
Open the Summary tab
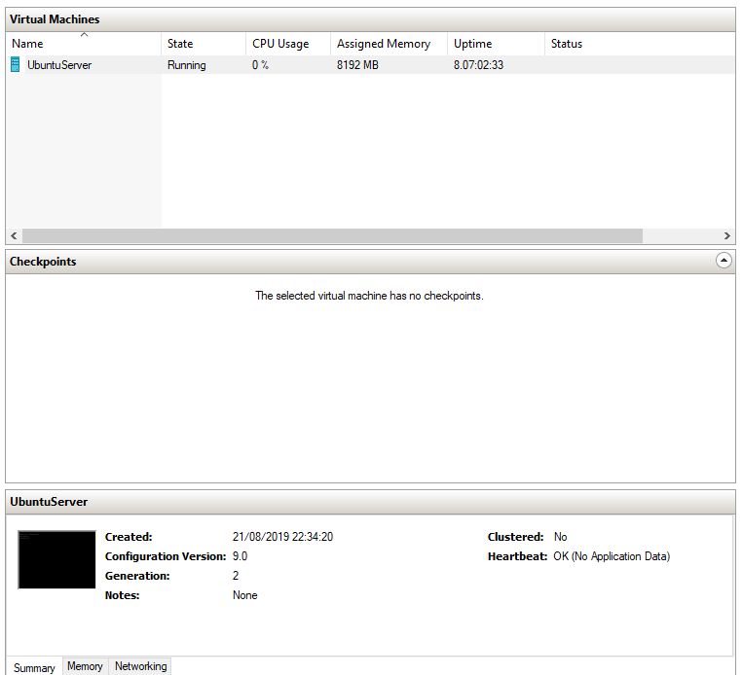point(34,667)
